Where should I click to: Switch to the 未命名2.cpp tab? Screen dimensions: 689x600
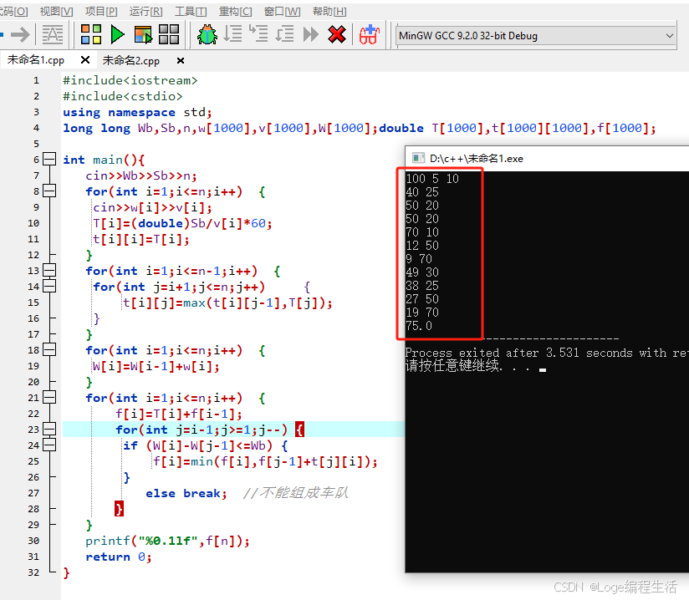(x=131, y=61)
